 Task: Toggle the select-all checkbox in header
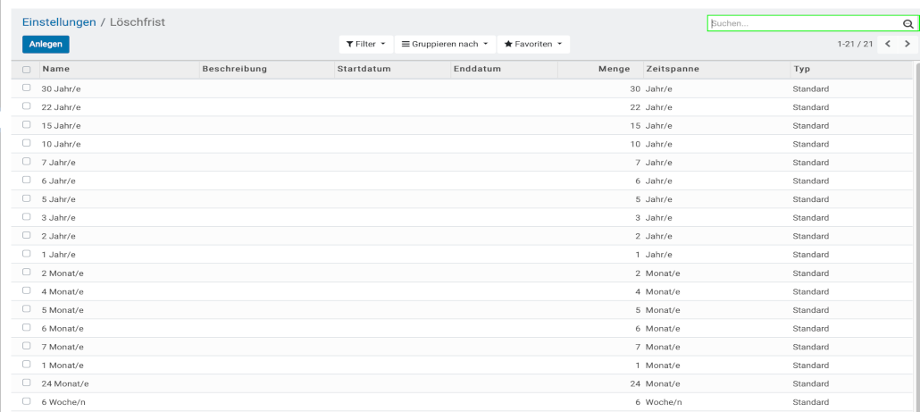[27, 70]
